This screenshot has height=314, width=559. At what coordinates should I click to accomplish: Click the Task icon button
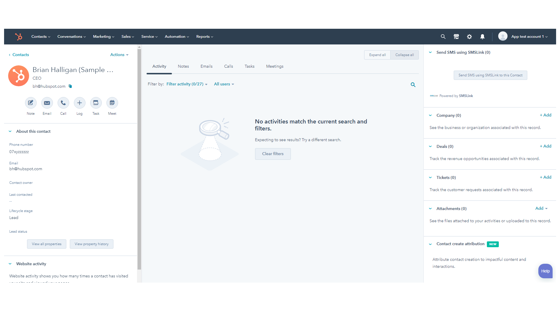pos(96,103)
